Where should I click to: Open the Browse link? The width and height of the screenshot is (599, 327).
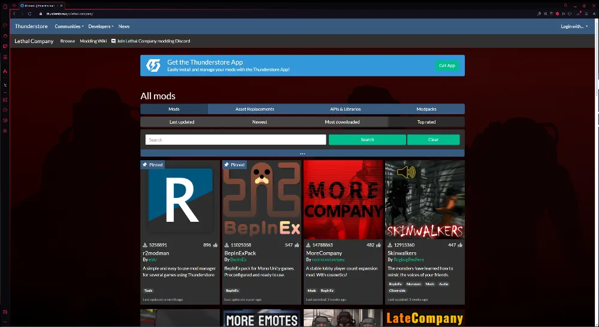(68, 41)
